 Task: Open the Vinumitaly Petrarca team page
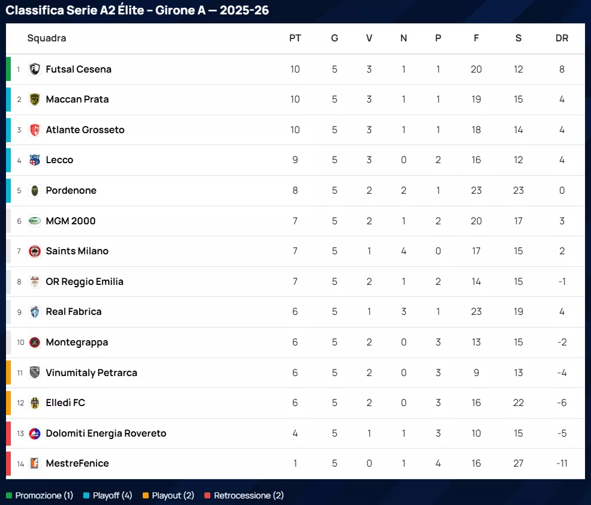pos(91,372)
